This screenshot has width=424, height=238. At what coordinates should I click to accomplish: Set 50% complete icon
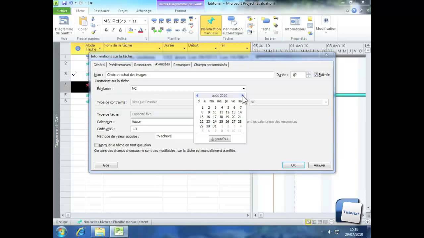[169, 21]
